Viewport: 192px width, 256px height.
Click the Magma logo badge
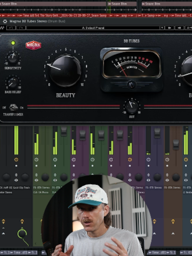(34, 45)
